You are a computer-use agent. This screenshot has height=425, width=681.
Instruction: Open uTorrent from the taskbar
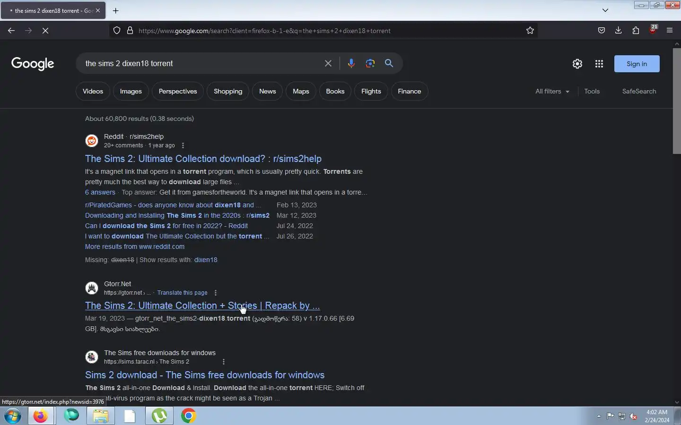[159, 416]
